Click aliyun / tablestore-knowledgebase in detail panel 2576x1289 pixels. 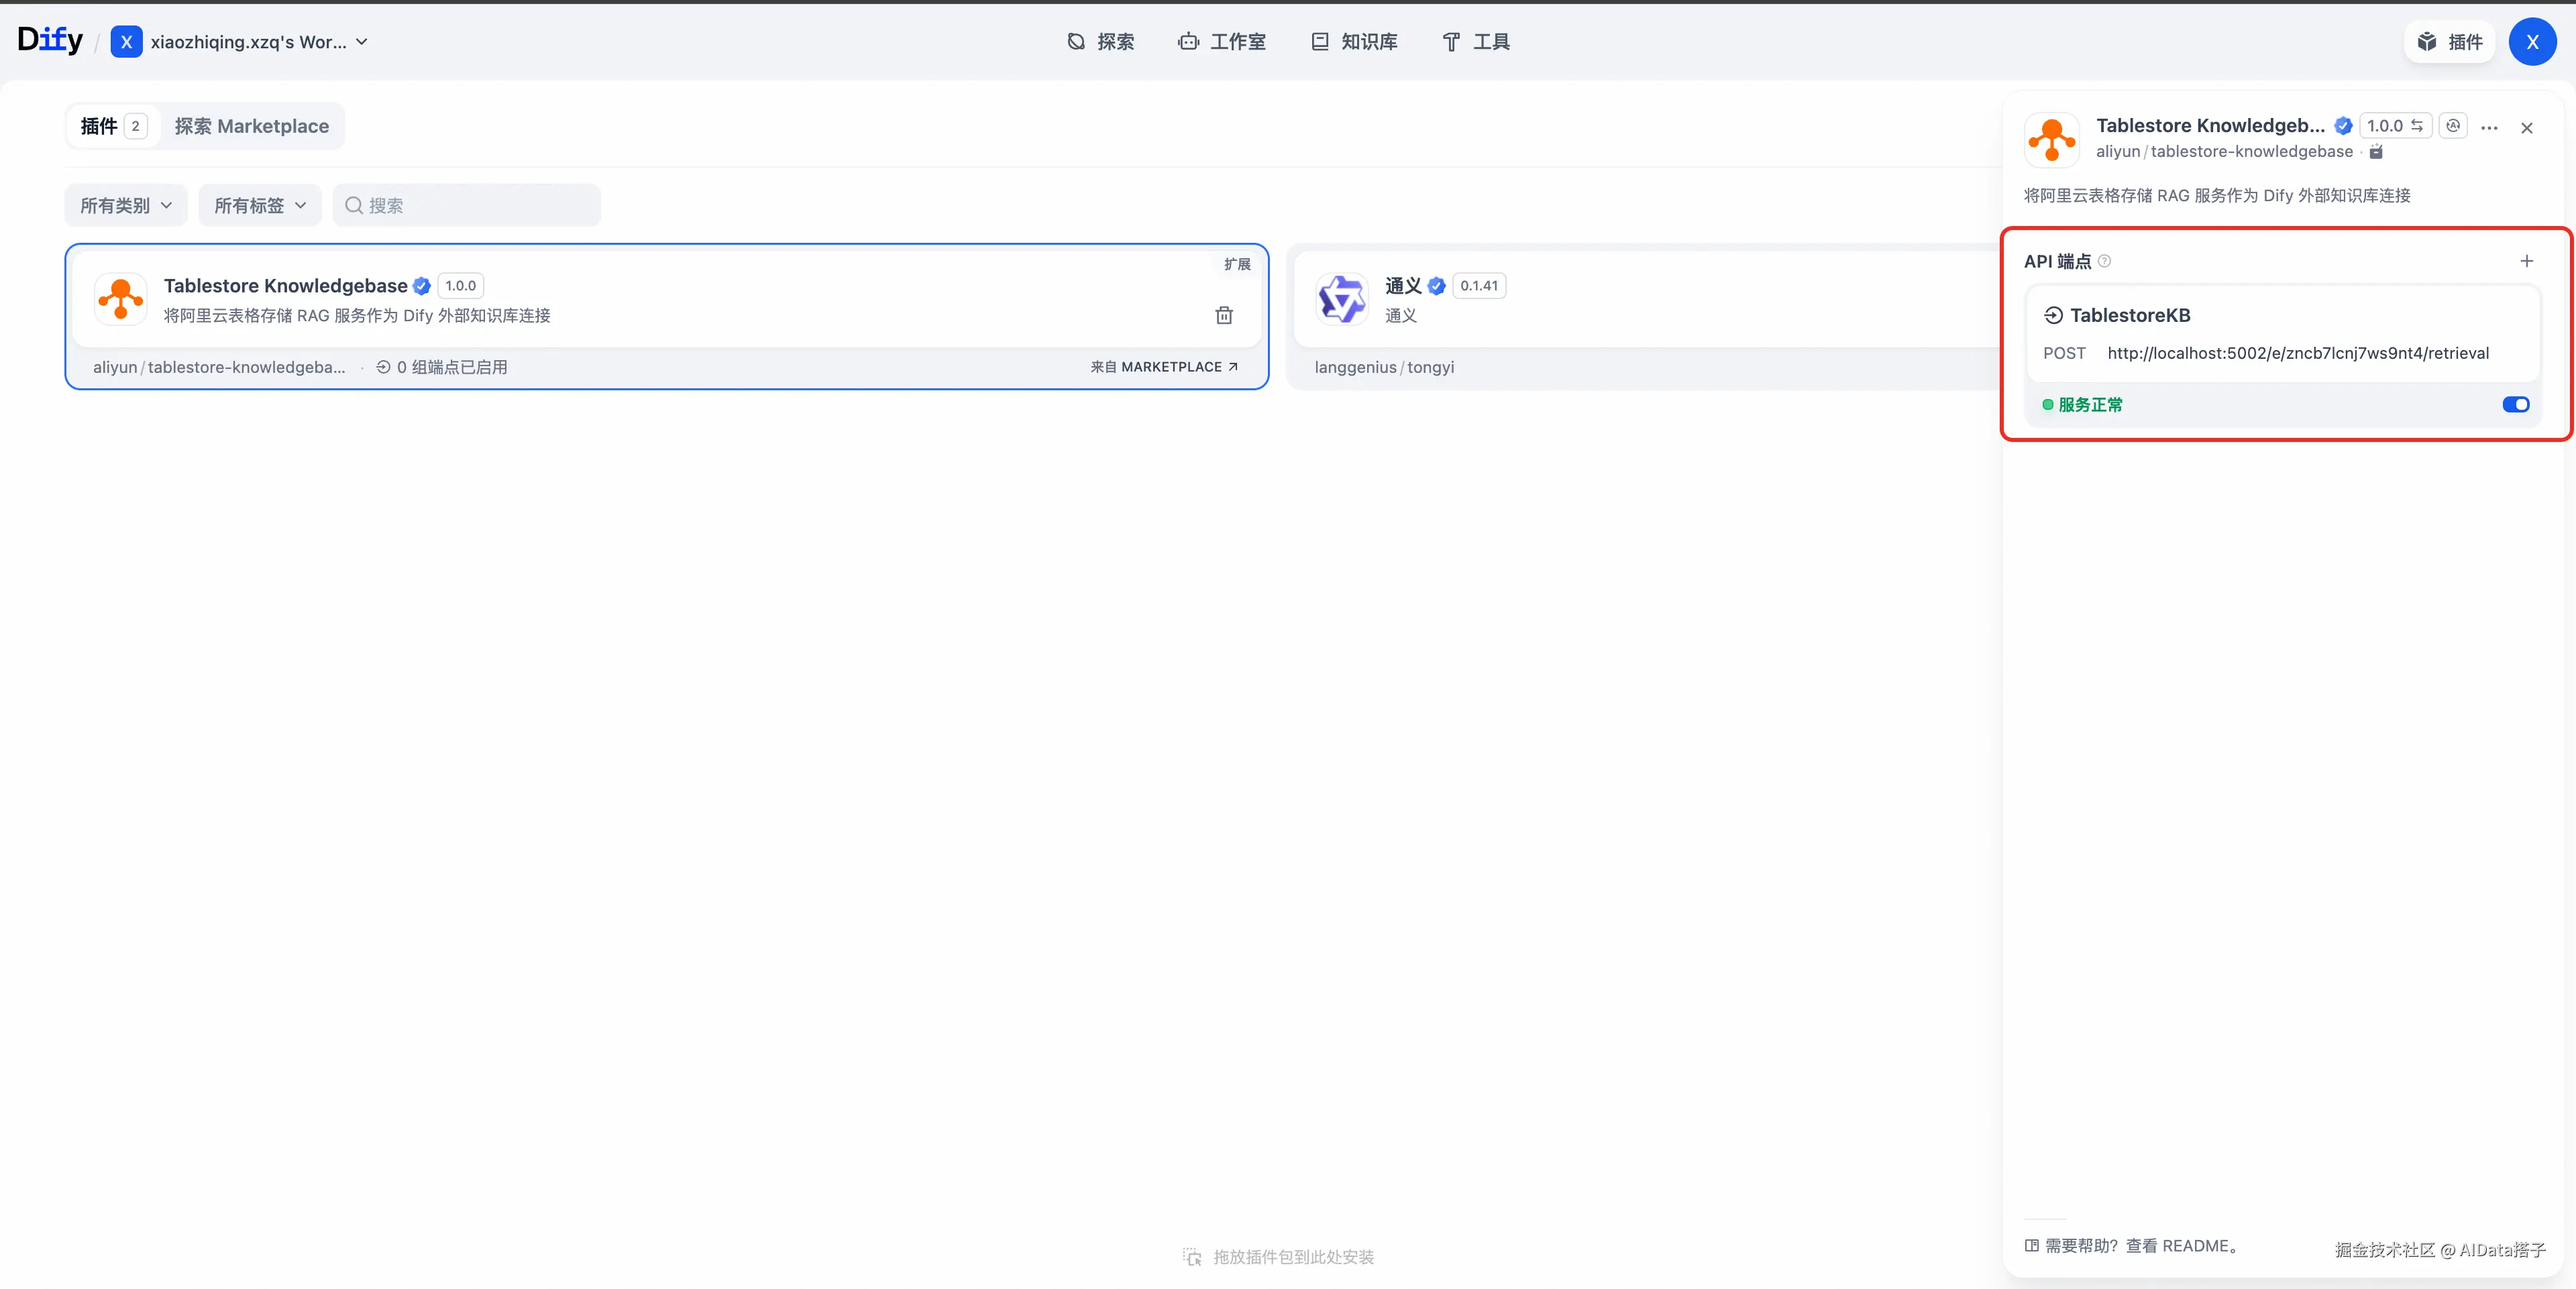(x=2224, y=152)
